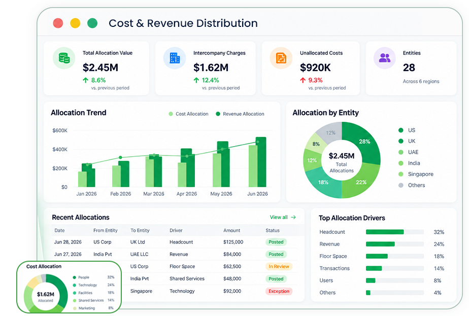
Task: Click the $92,000 amount cell
Action: click(232, 291)
